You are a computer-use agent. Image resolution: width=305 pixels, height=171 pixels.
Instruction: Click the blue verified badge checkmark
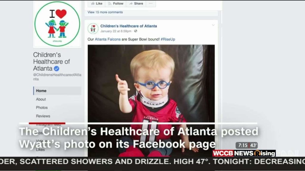57,69
